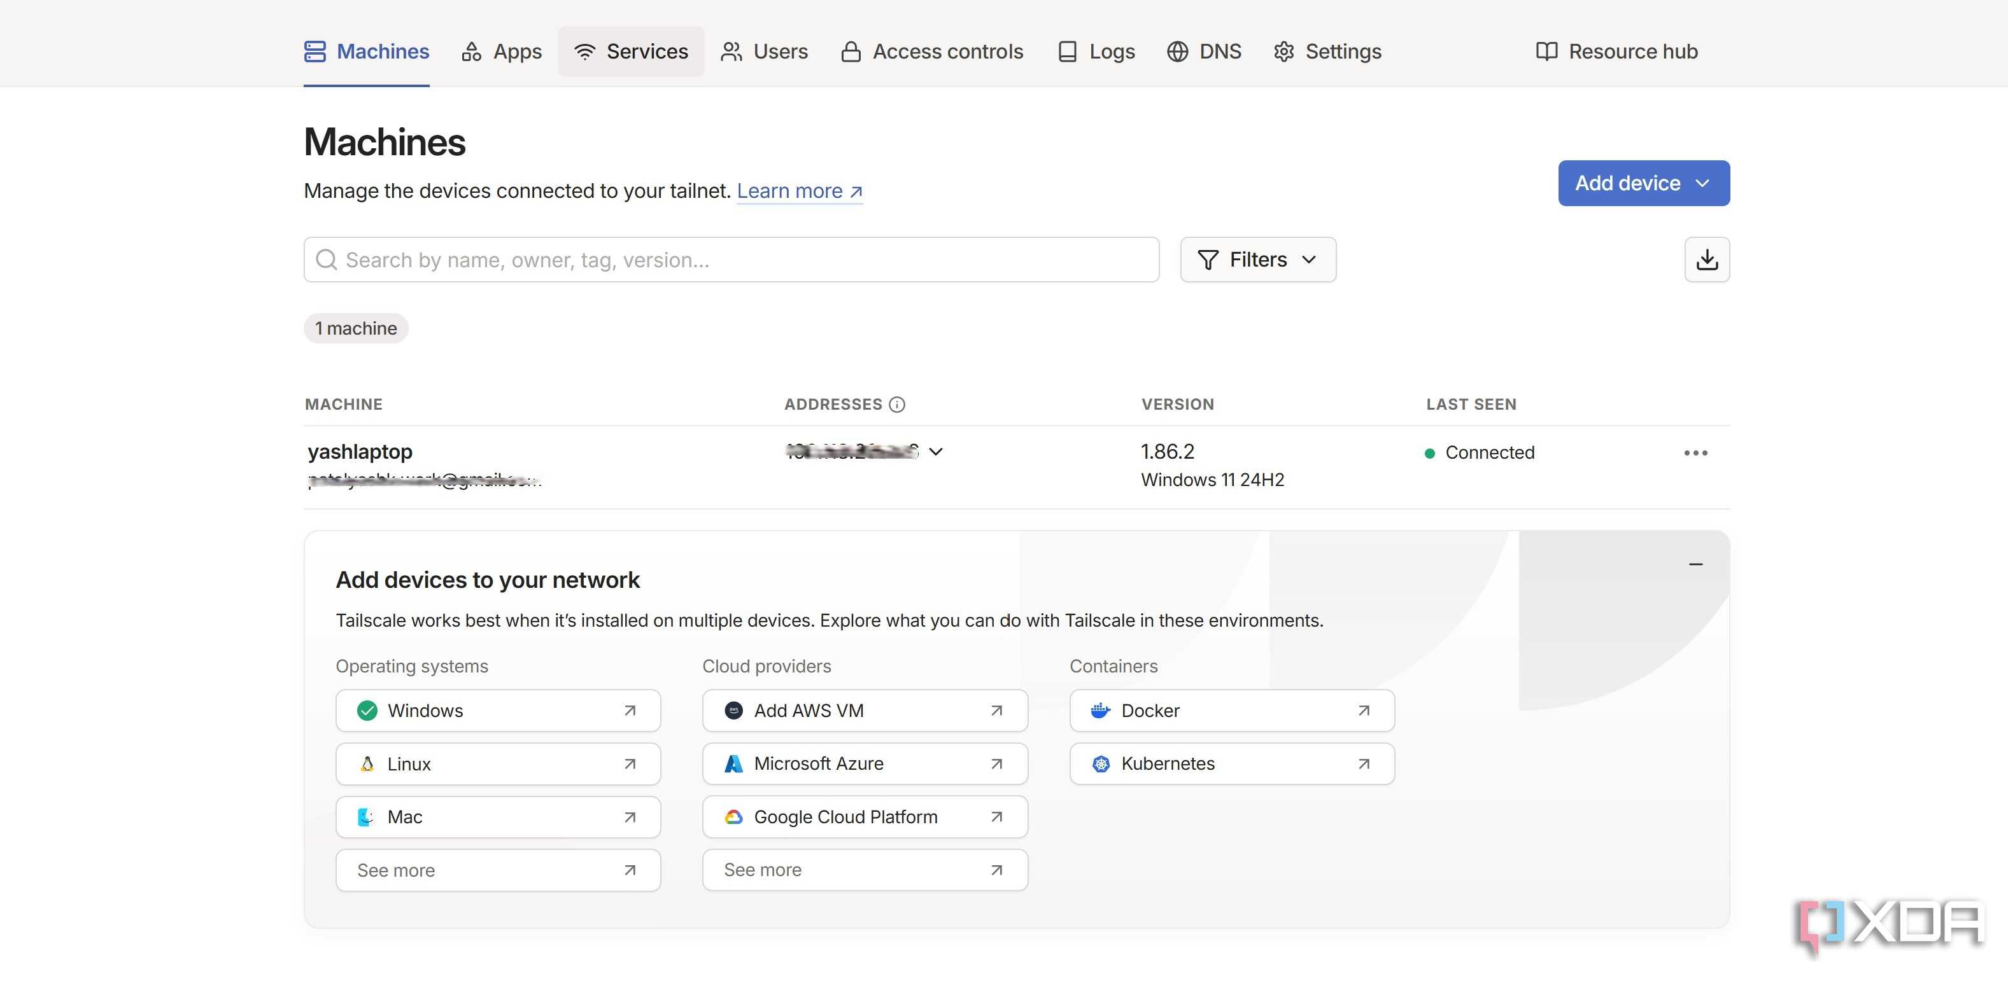This screenshot has width=2008, height=981.
Task: Open the Microsoft Azure option
Action: (x=865, y=763)
